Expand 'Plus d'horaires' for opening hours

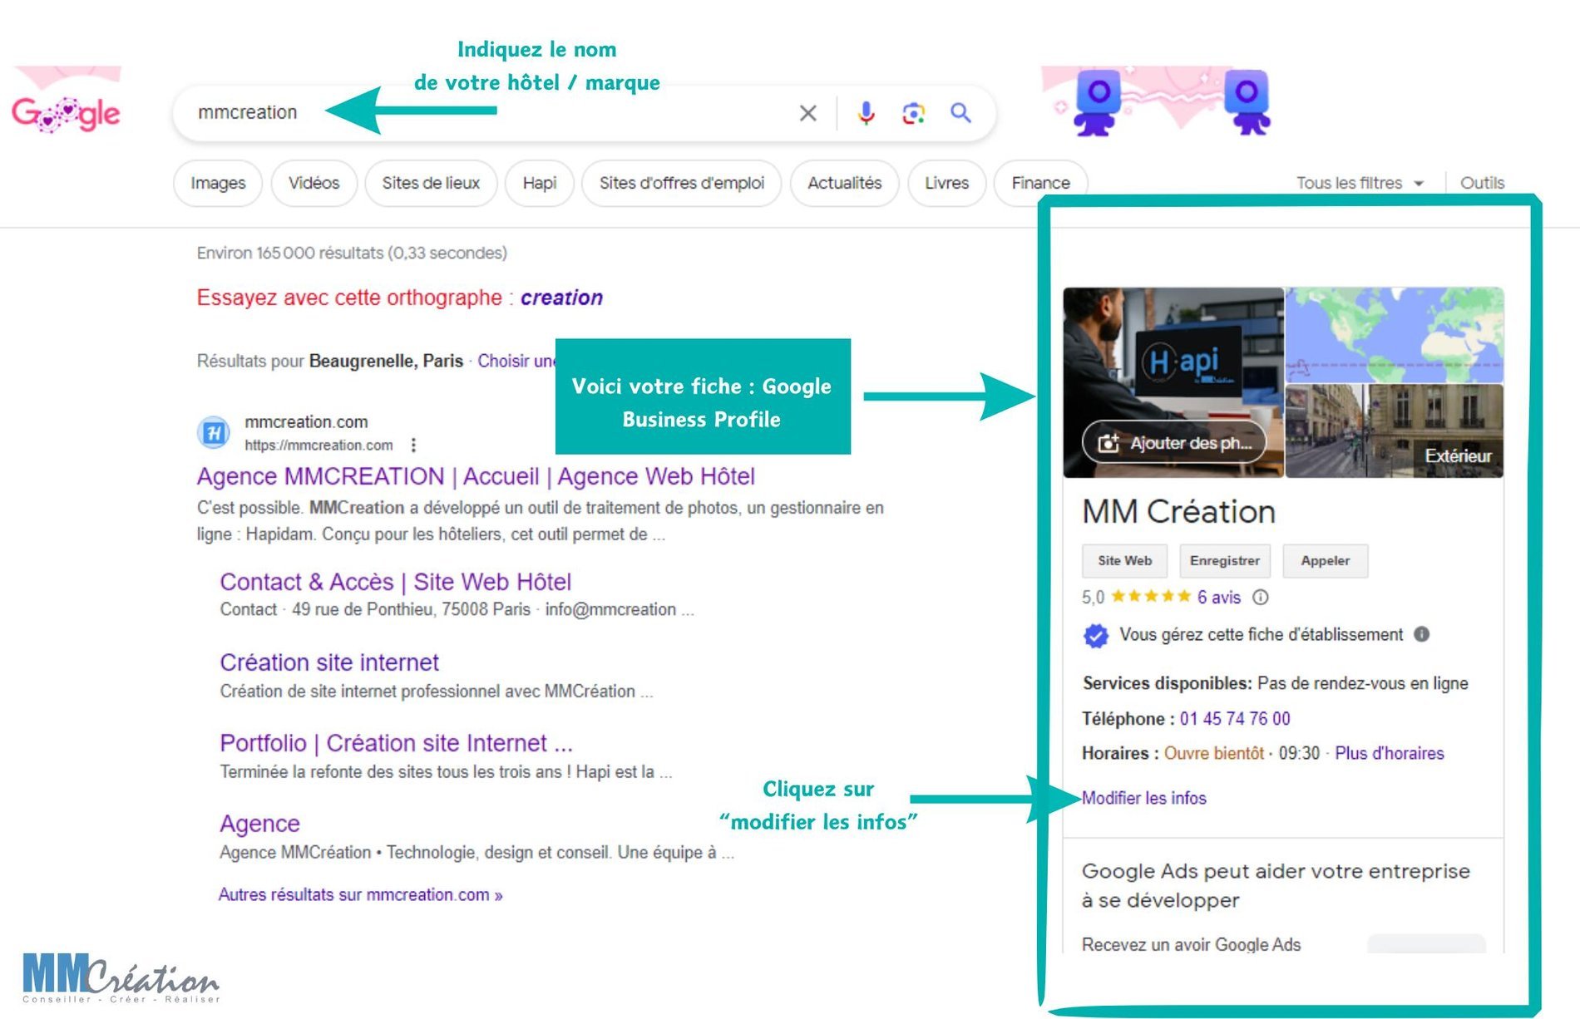(1389, 753)
